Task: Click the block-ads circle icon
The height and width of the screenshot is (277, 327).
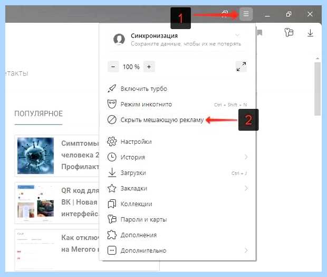Action: (112, 120)
